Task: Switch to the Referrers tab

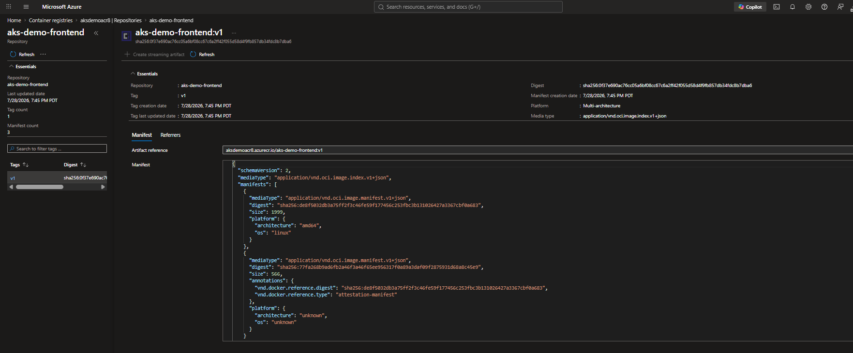Action: (x=170, y=135)
